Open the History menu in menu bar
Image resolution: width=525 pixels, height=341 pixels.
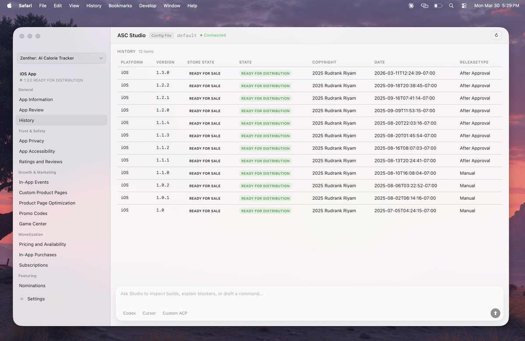(x=94, y=6)
